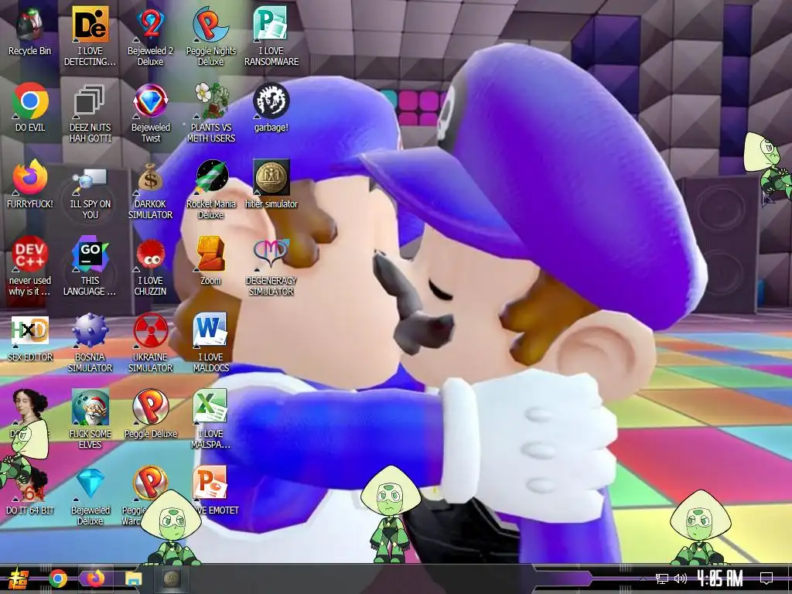Expand the hidden system tray icons chevron
792x594 pixels.
(x=643, y=579)
